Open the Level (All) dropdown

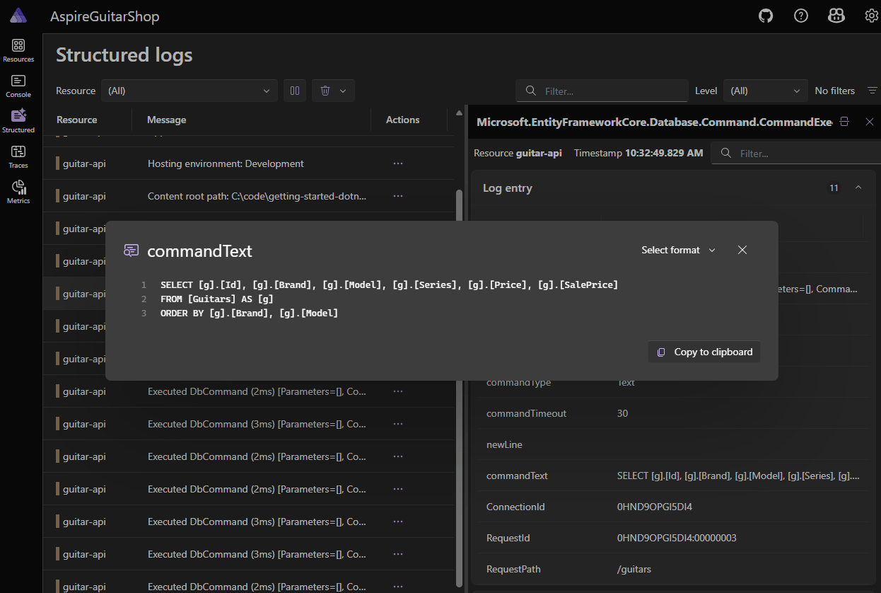pyautogui.click(x=766, y=91)
